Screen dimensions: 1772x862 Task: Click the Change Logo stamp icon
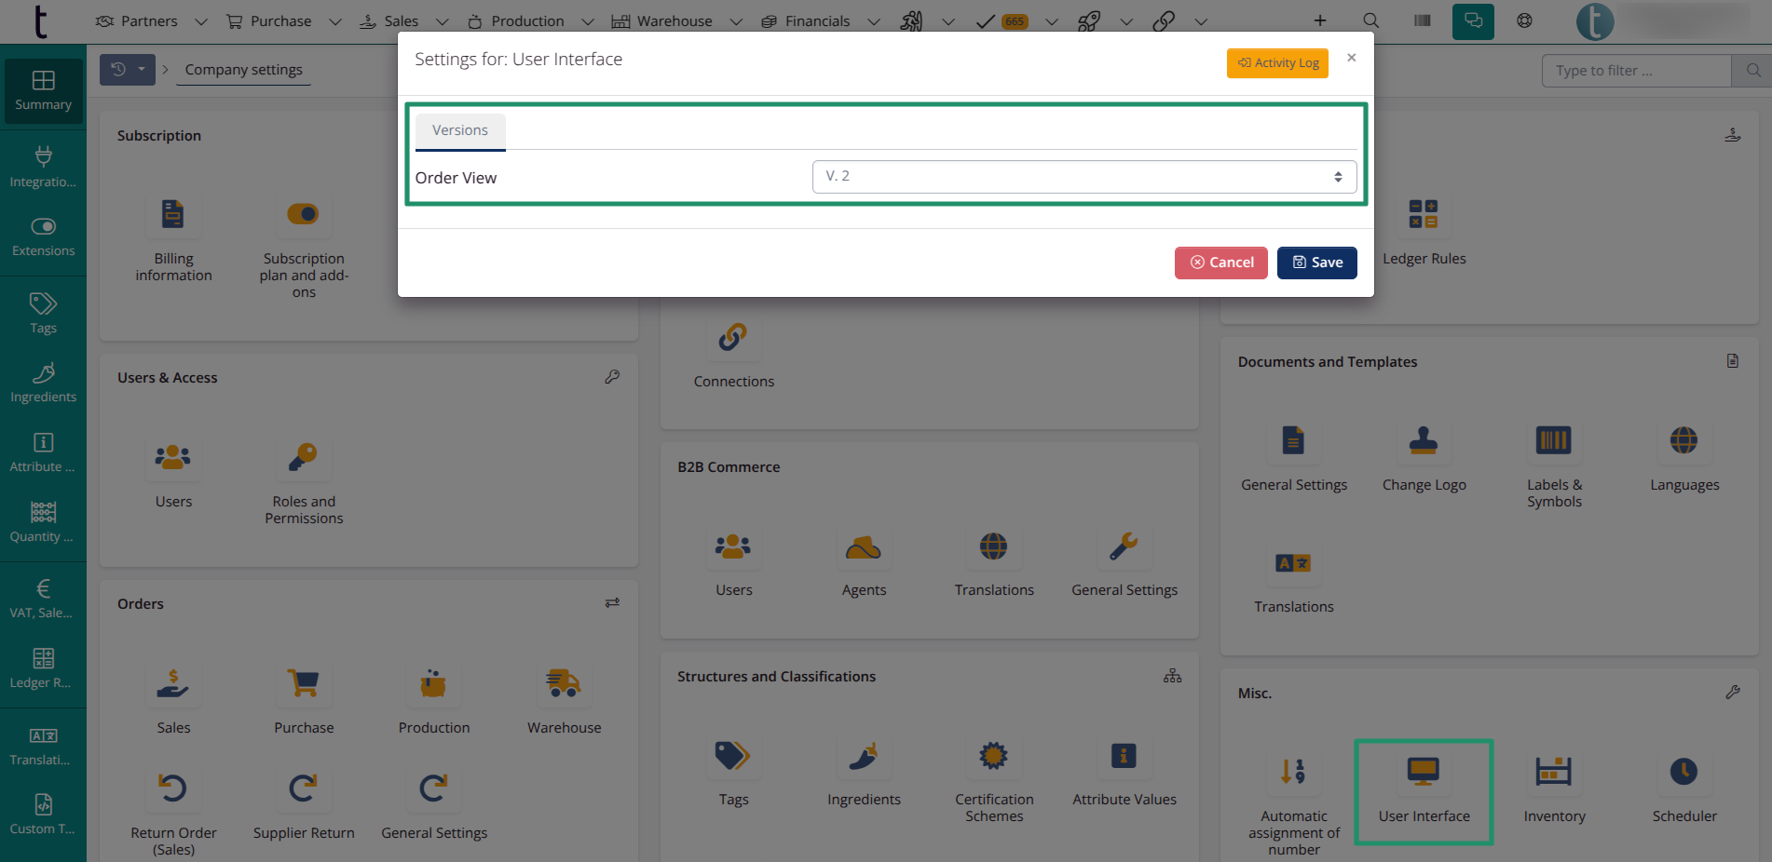(x=1423, y=441)
